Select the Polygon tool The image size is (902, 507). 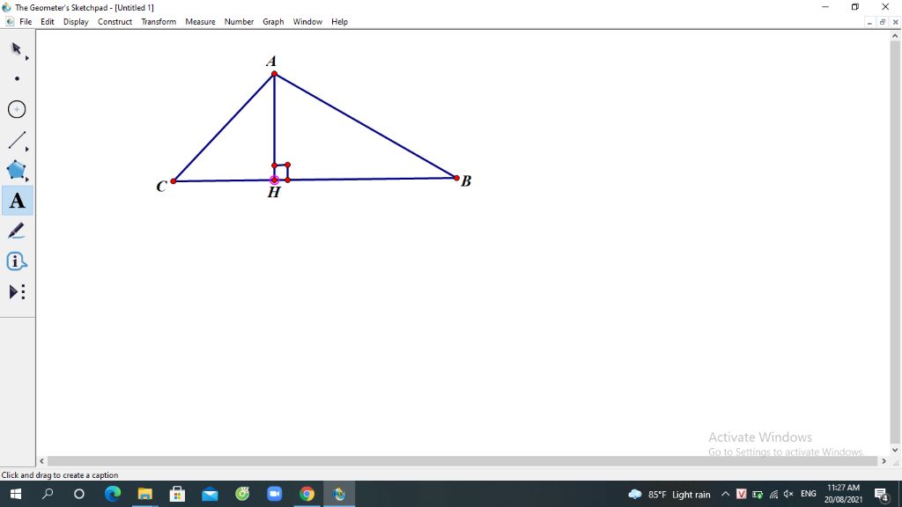[17, 170]
